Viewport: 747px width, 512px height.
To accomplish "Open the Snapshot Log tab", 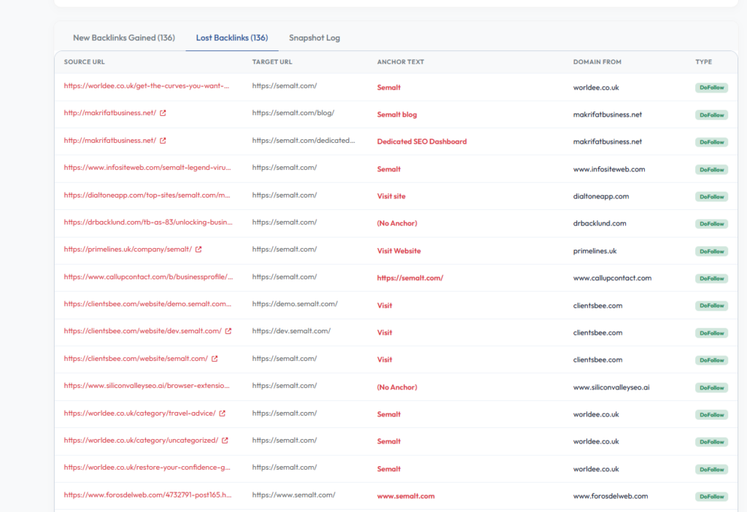I will [x=314, y=38].
